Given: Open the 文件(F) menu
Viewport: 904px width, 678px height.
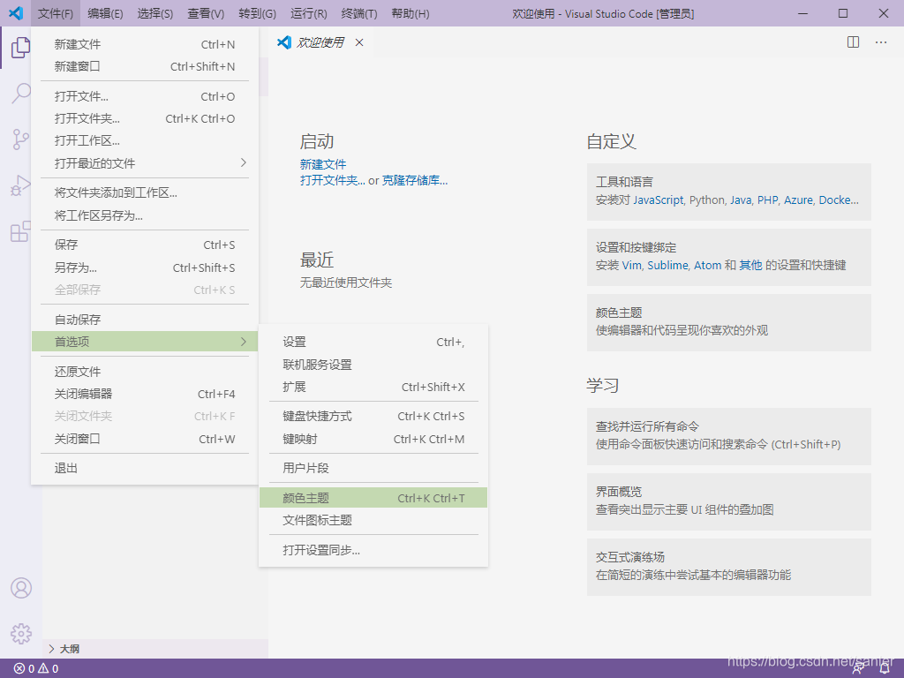Looking at the screenshot, I should click(56, 13).
